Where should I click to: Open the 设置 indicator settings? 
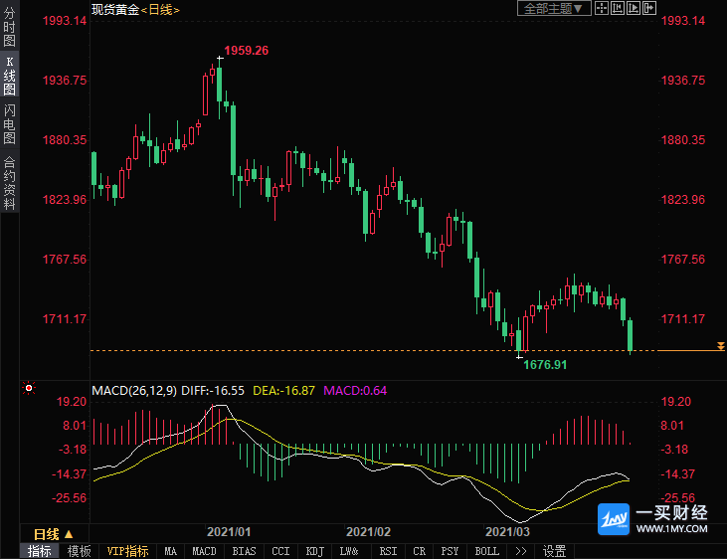555,551
